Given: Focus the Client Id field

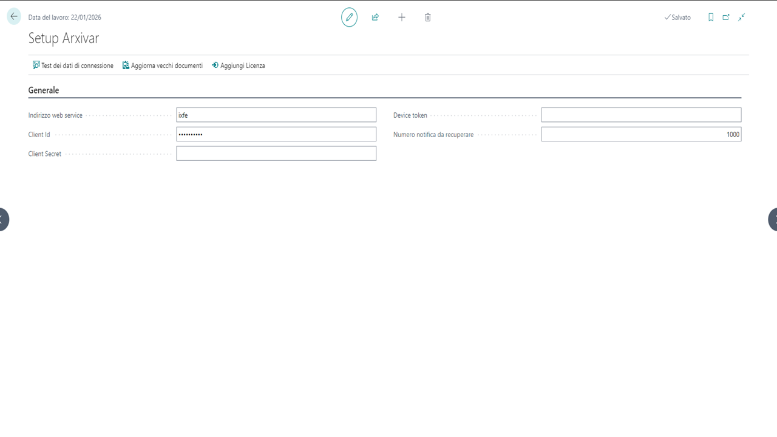Looking at the screenshot, I should pos(276,134).
